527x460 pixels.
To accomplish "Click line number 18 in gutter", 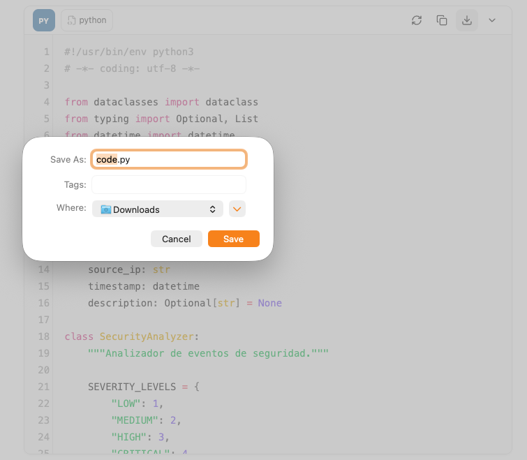I will [44, 336].
